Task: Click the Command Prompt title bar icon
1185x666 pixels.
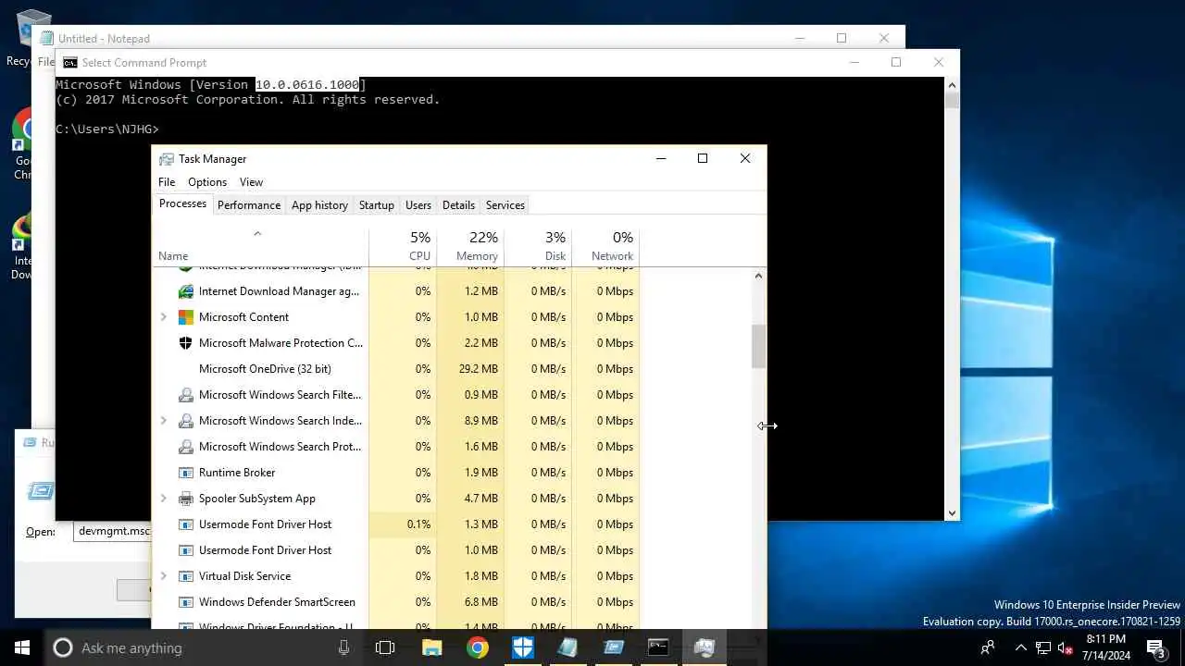Action: pos(70,63)
